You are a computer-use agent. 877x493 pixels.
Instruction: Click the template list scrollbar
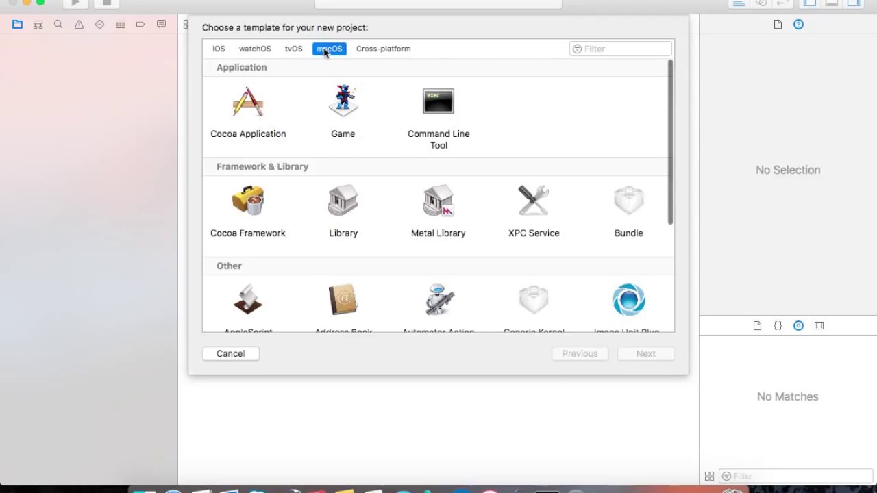670,142
